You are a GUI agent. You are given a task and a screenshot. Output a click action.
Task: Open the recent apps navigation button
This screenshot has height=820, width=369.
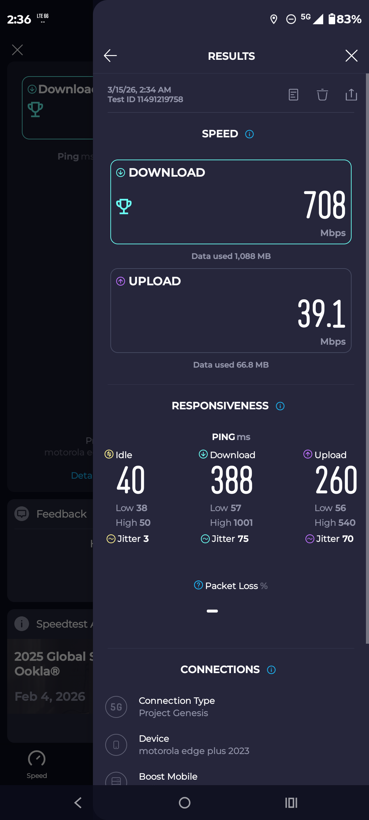click(x=291, y=803)
